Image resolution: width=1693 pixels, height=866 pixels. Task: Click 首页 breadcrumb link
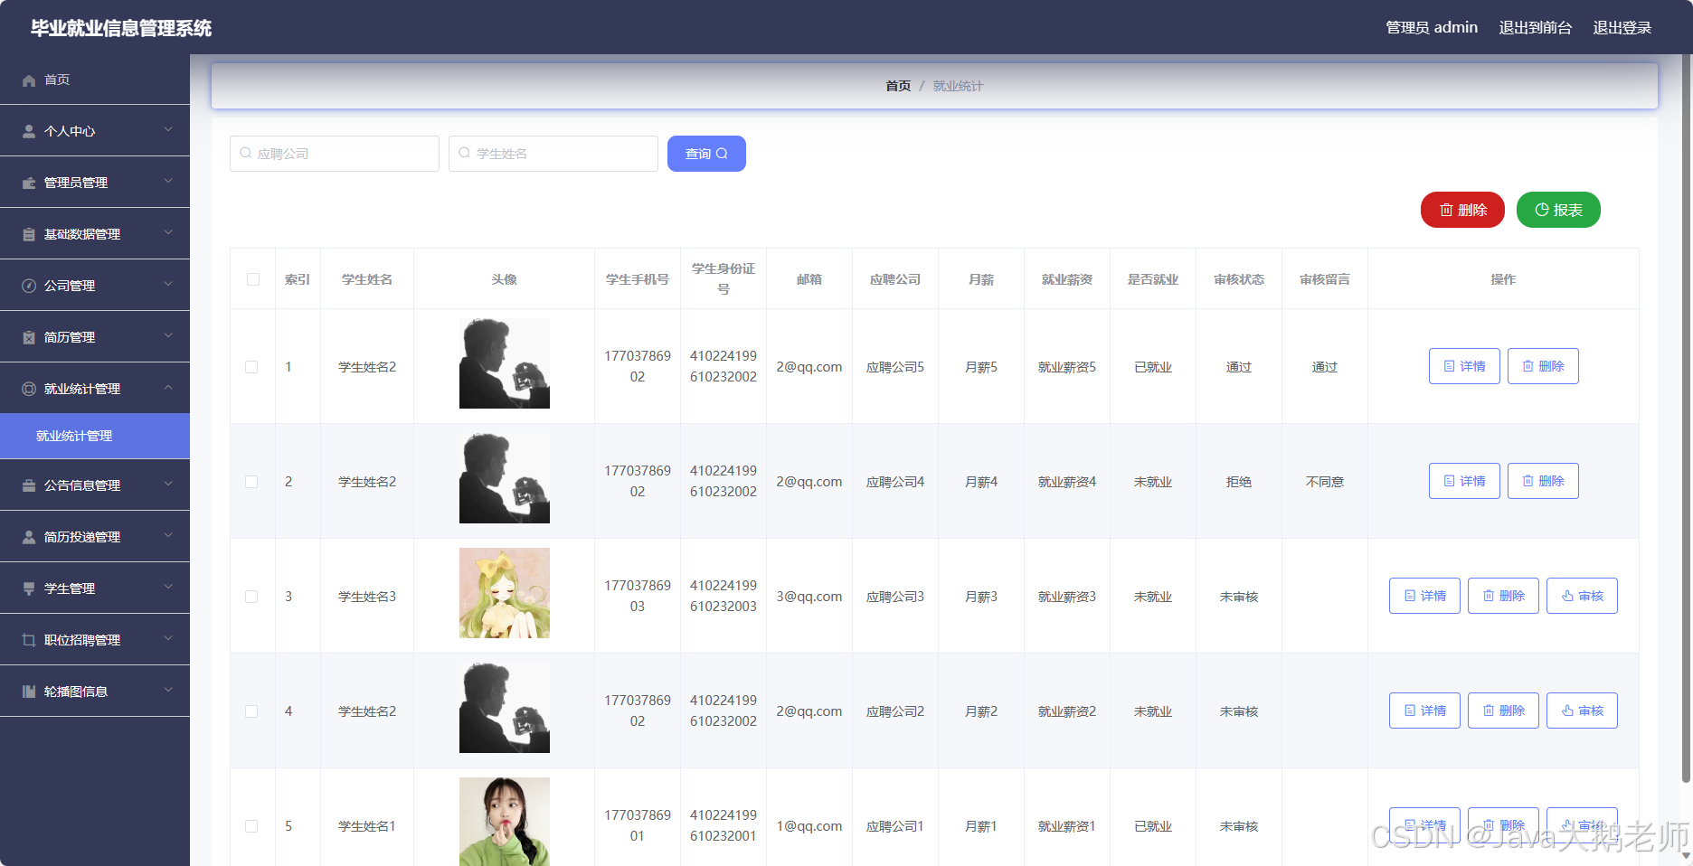(898, 86)
